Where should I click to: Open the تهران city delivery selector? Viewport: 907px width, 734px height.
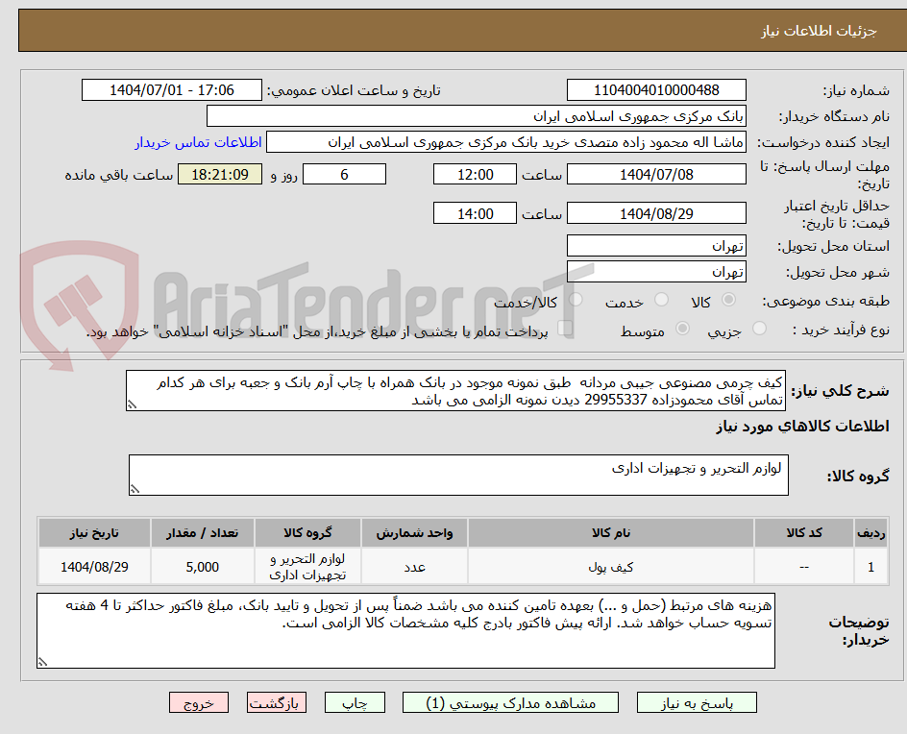pos(656,271)
